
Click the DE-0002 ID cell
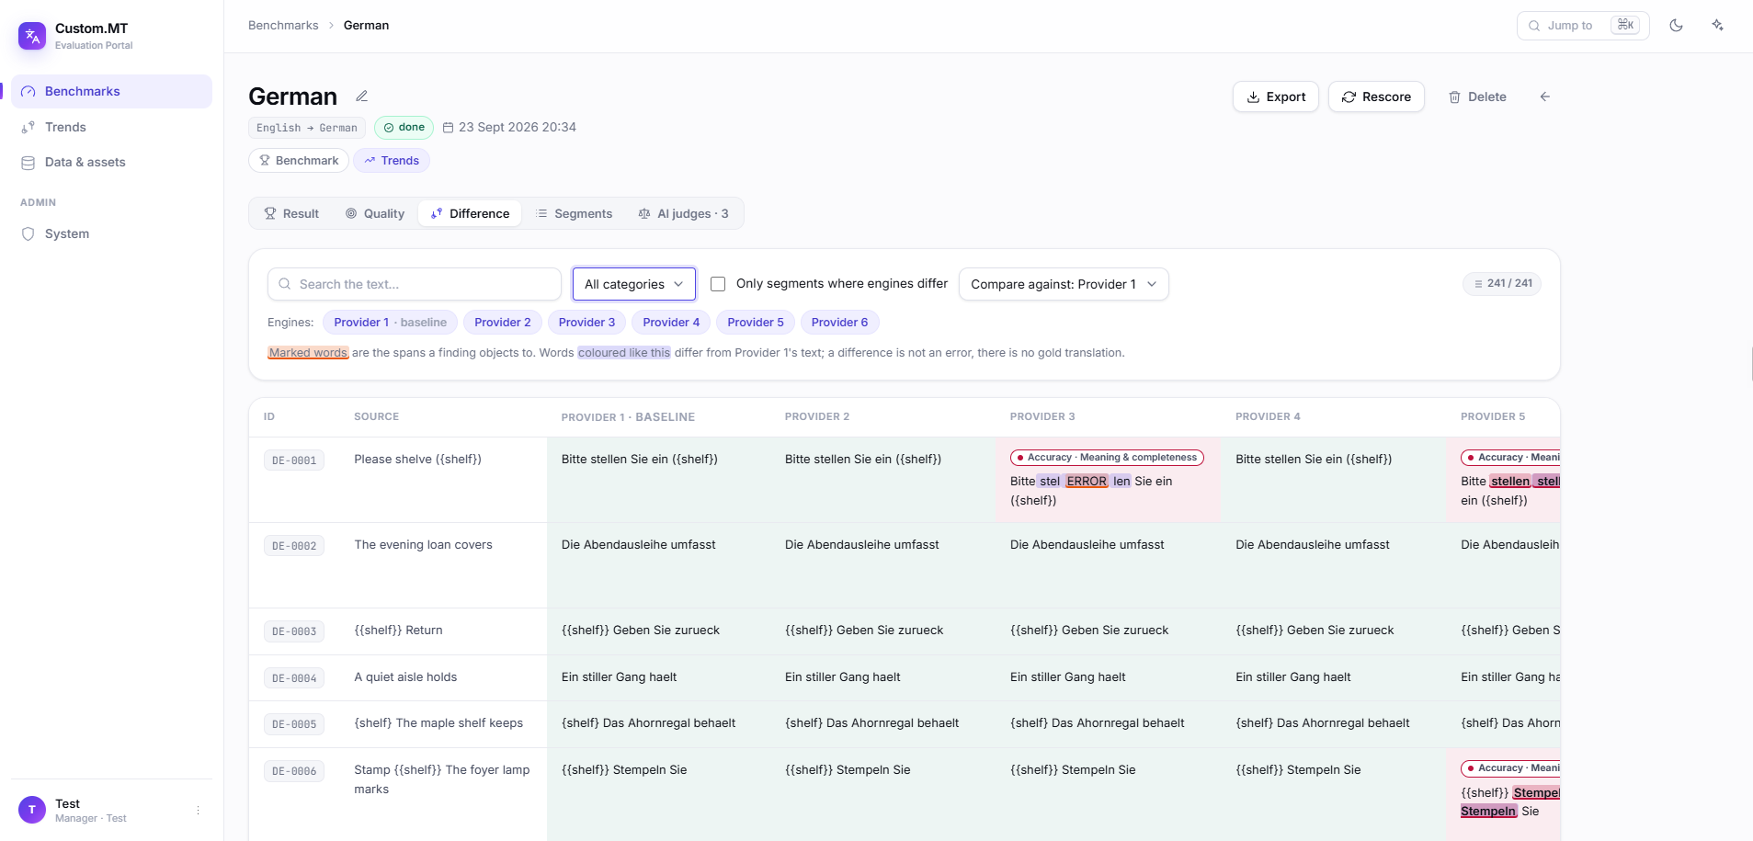294,546
